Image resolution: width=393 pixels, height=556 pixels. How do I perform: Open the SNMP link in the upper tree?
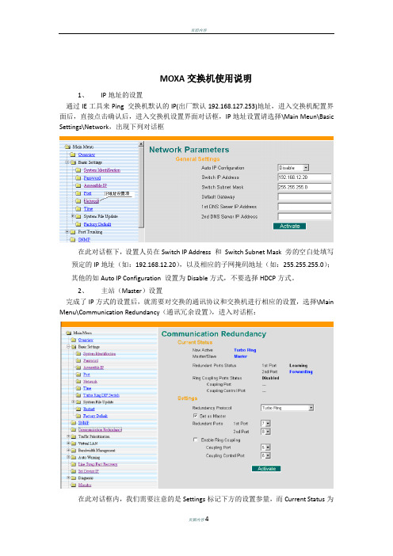(x=84, y=240)
